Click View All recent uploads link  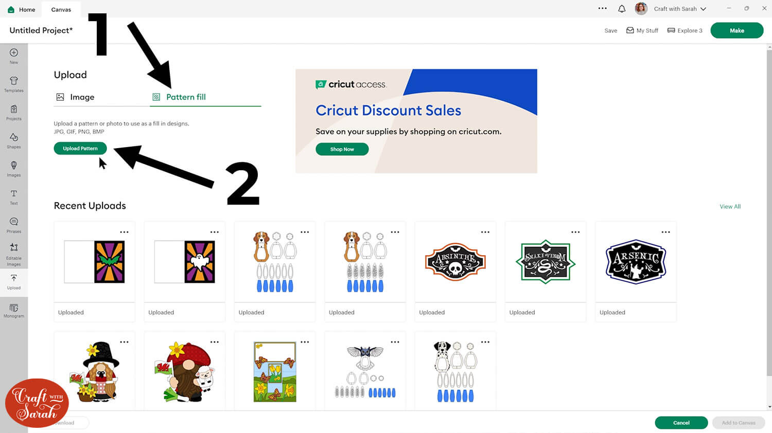[x=730, y=207]
